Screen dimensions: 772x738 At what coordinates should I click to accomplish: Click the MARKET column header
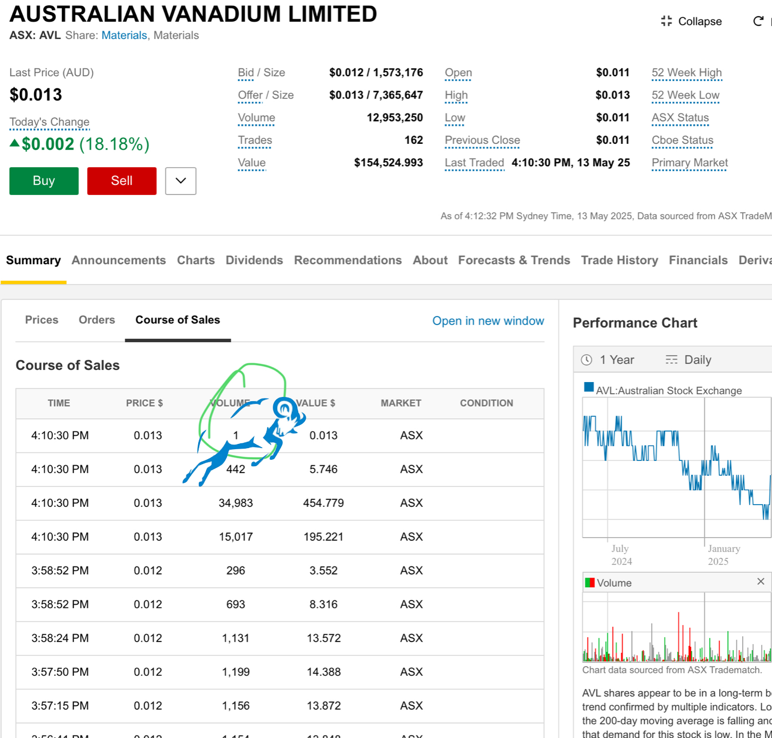click(x=401, y=403)
